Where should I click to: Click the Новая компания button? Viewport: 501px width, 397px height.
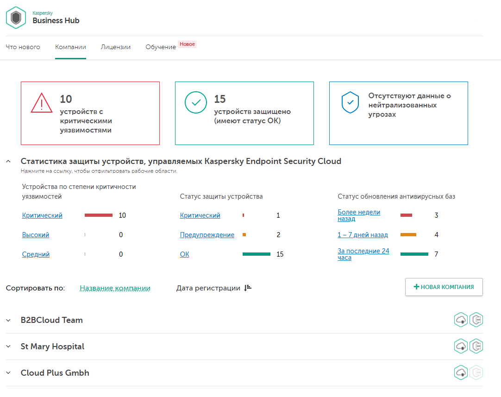(x=444, y=287)
